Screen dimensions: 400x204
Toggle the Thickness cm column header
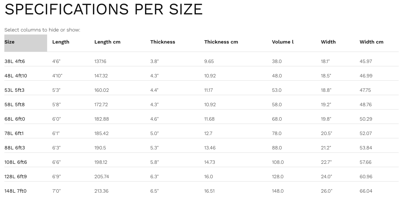221,42
